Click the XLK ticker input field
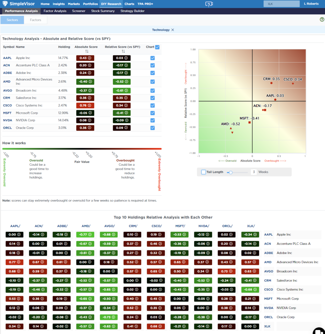This screenshot has height=334, width=325. pos(281,4)
